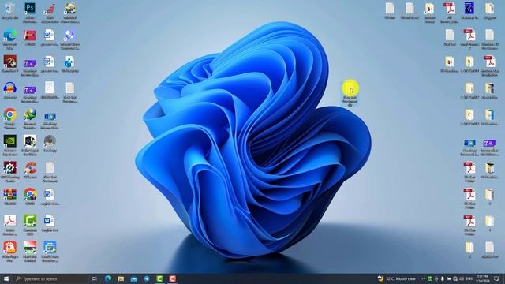Image resolution: width=505 pixels, height=284 pixels.
Task: Select the gray disc desktop icon
Action: tap(50, 144)
